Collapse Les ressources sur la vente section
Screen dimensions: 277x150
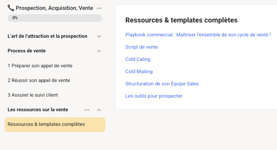(99, 110)
